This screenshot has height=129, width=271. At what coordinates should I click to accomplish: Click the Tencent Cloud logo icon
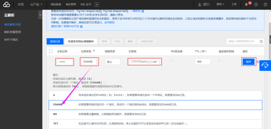pyautogui.click(x=7, y=4)
